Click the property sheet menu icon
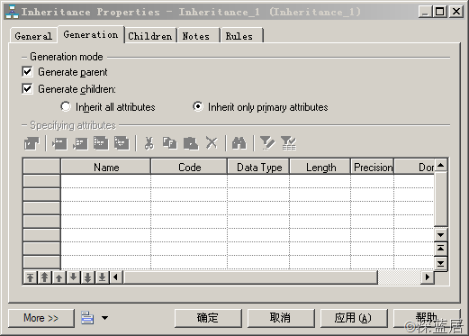The image size is (469, 336). pyautogui.click(x=87, y=318)
